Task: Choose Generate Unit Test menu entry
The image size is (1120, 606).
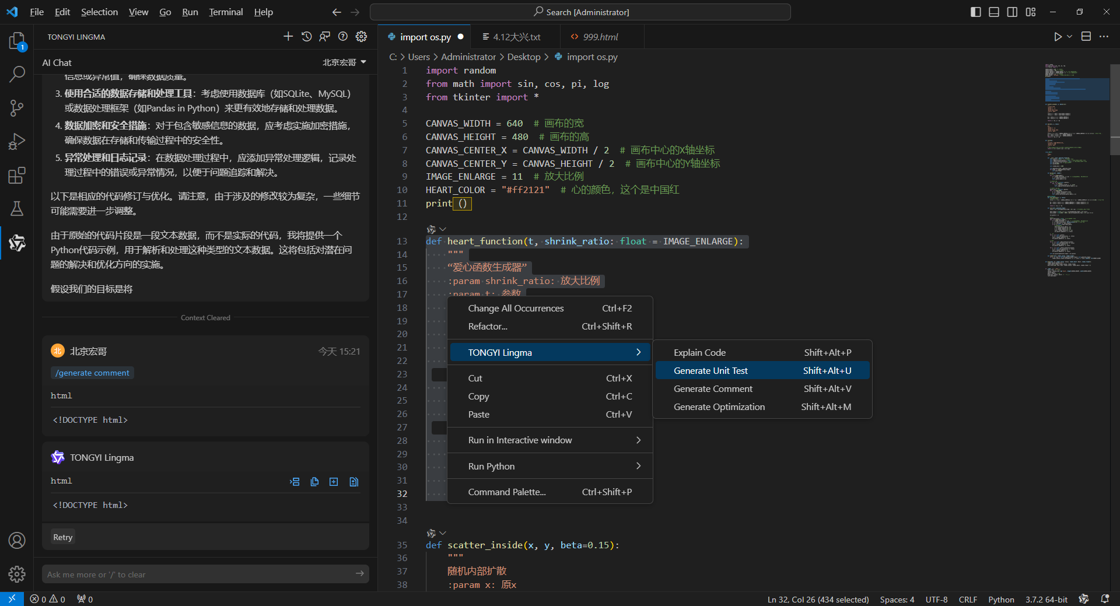Action: pos(762,370)
